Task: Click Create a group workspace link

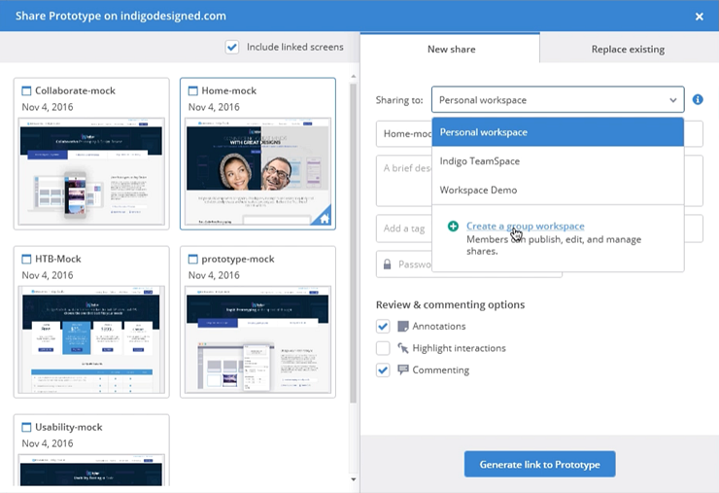Action: tap(526, 227)
